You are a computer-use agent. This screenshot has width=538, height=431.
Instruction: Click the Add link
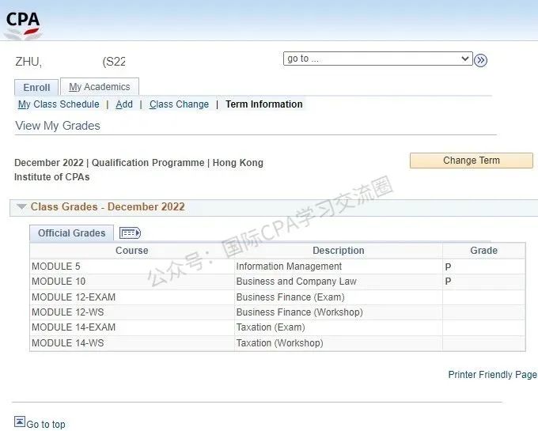click(x=124, y=104)
